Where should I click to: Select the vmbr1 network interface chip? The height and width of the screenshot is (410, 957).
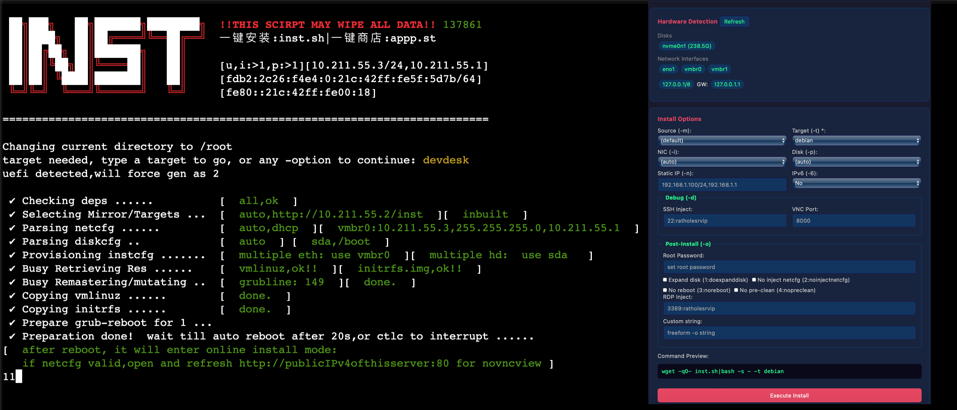(719, 69)
